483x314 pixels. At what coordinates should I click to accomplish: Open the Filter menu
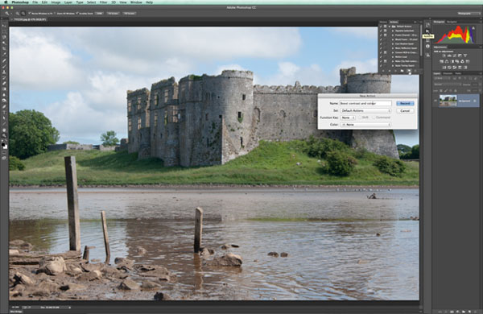(x=104, y=2)
